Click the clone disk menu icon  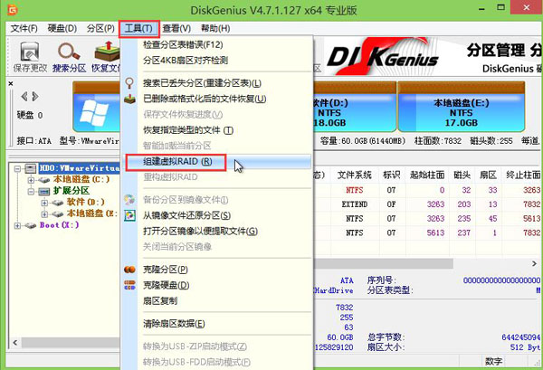click(129, 285)
